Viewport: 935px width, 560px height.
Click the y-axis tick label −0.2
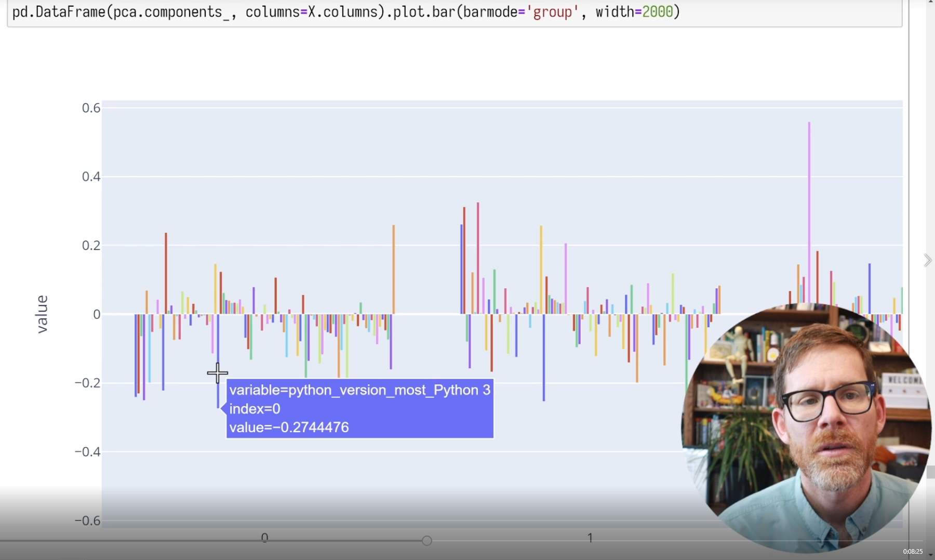(x=88, y=383)
